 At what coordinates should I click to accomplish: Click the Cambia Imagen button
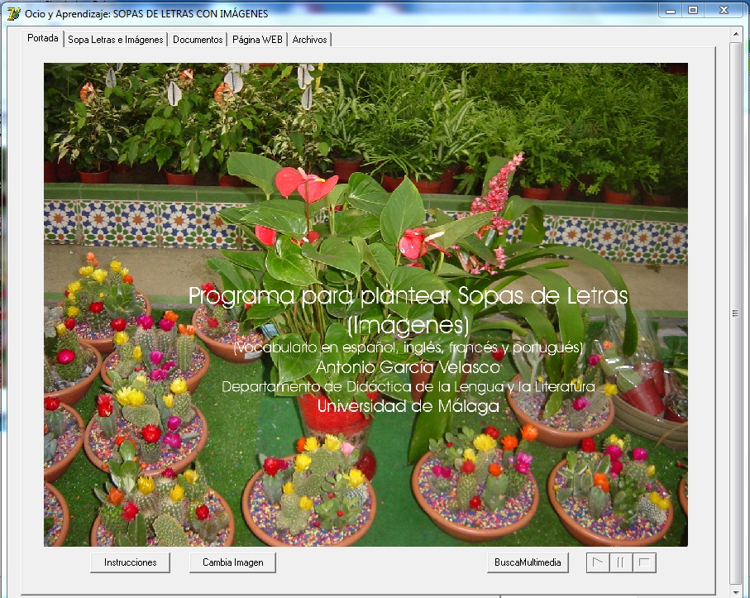coord(232,562)
